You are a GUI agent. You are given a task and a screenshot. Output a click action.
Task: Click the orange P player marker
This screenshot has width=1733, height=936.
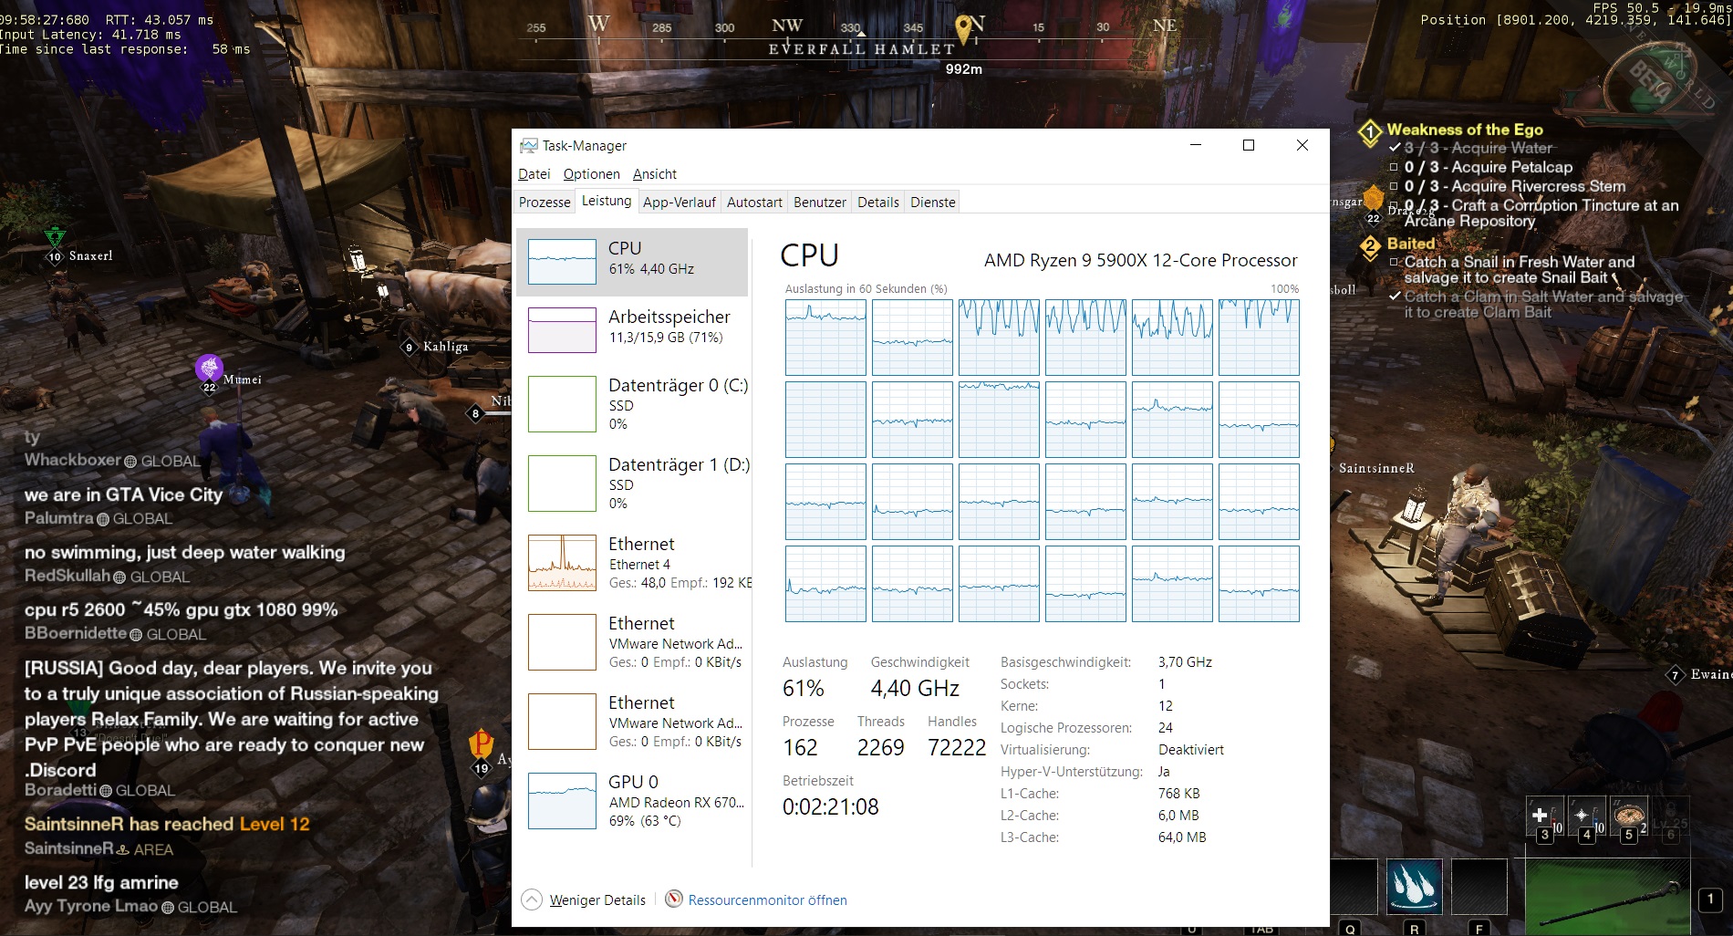point(481,743)
